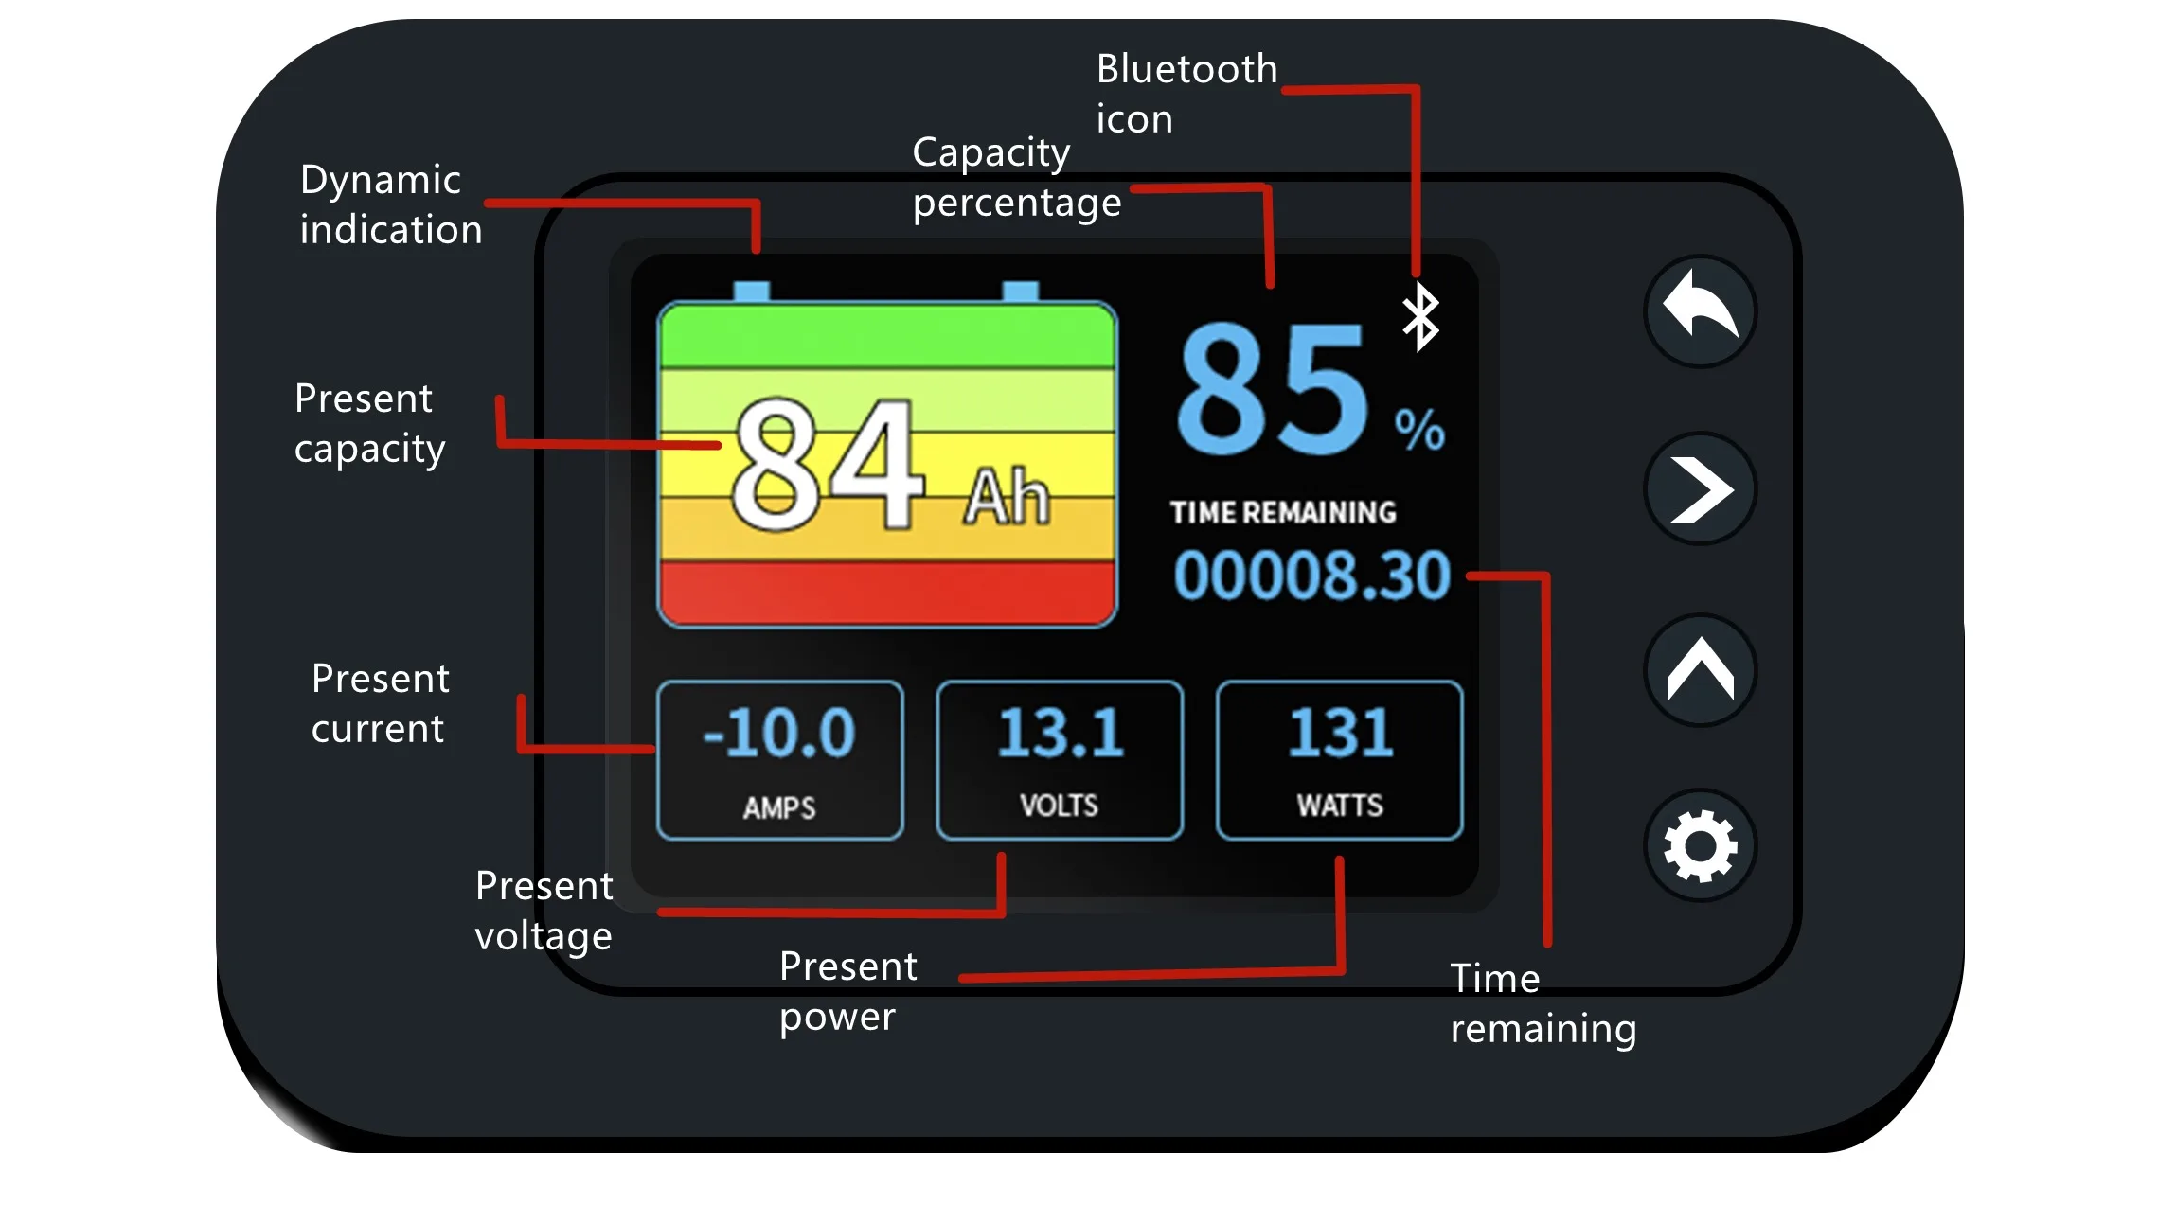
Task: Select the AMPS panel showing -10.0
Action: click(x=779, y=760)
